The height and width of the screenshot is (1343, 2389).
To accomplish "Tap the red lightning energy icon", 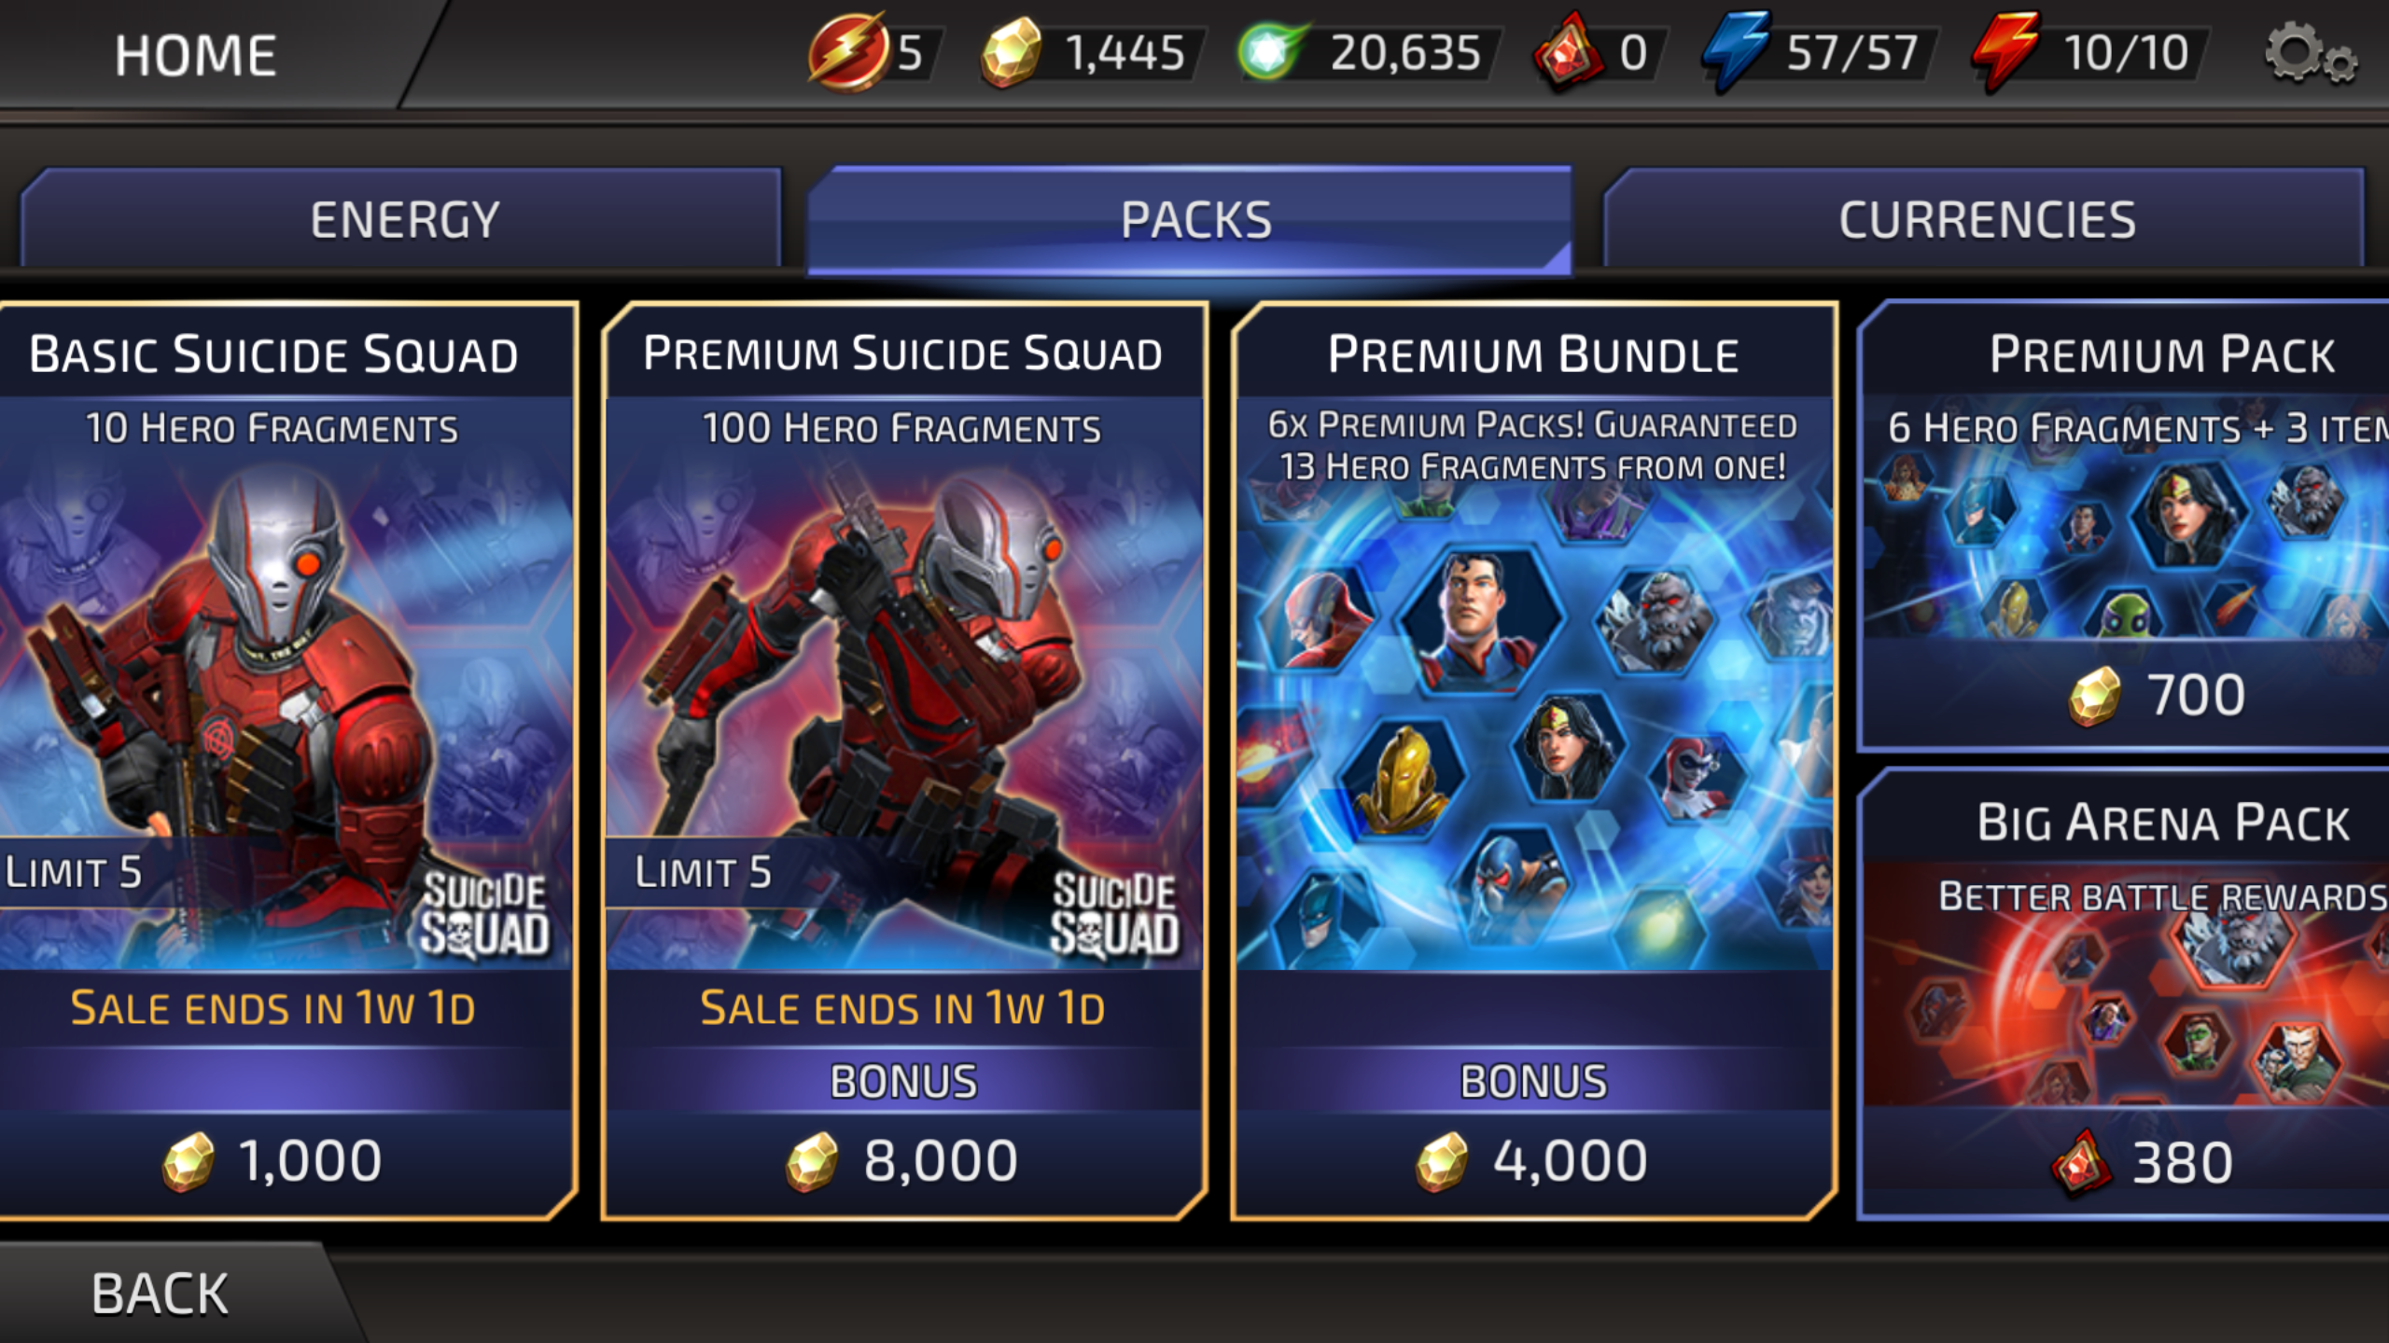I will [x=2005, y=51].
